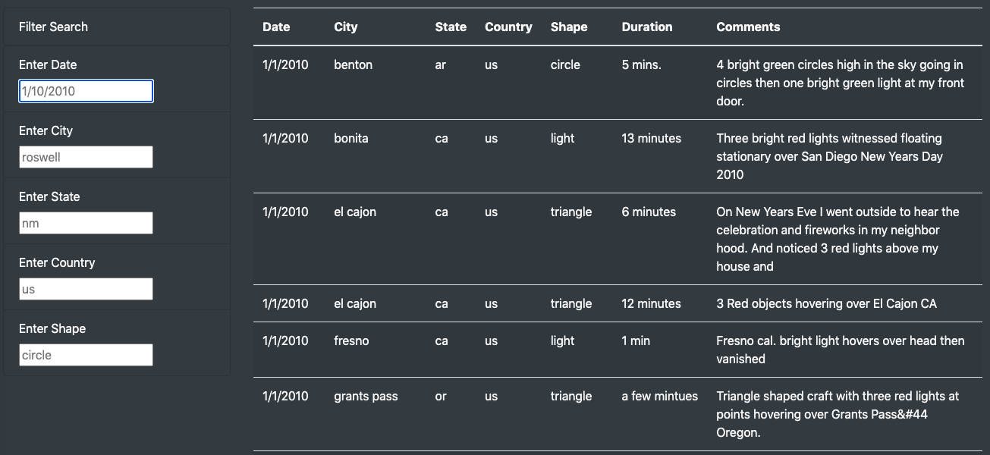Focus the Enter Country input box

pyautogui.click(x=85, y=289)
